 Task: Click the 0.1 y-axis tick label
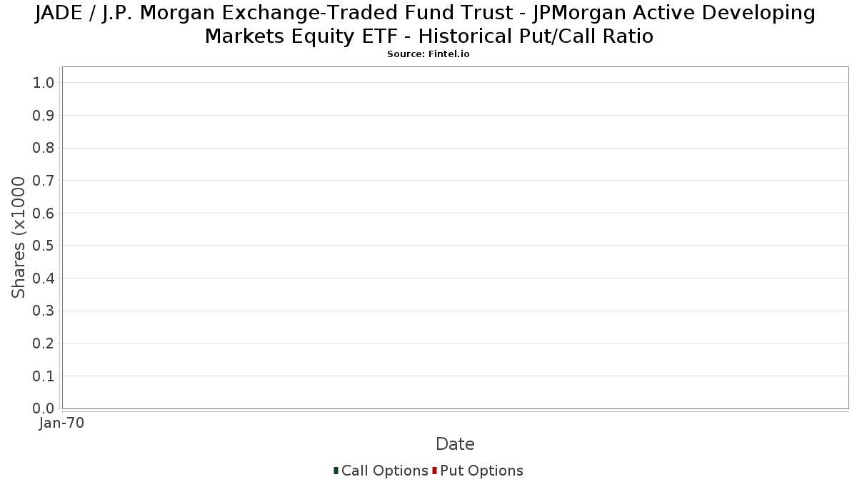coord(44,376)
